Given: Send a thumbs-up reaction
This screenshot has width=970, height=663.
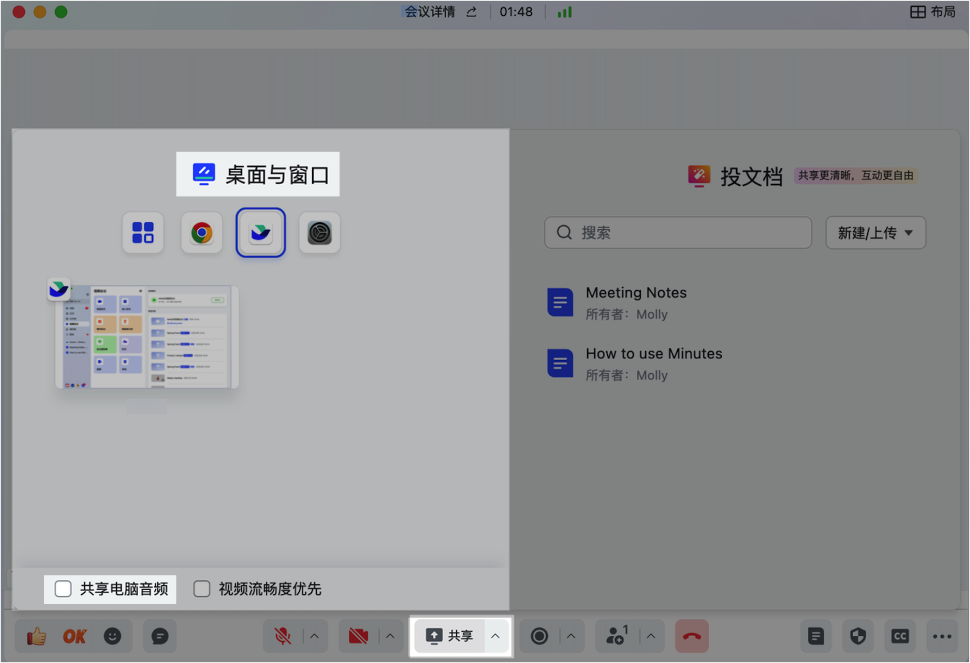Looking at the screenshot, I should (37, 636).
